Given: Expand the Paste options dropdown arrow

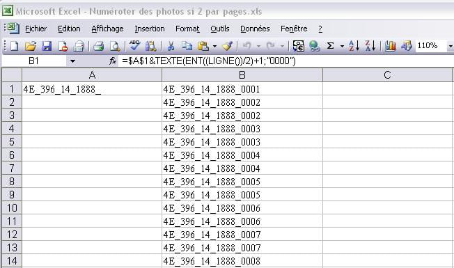Looking at the screenshot, I should [214, 46].
